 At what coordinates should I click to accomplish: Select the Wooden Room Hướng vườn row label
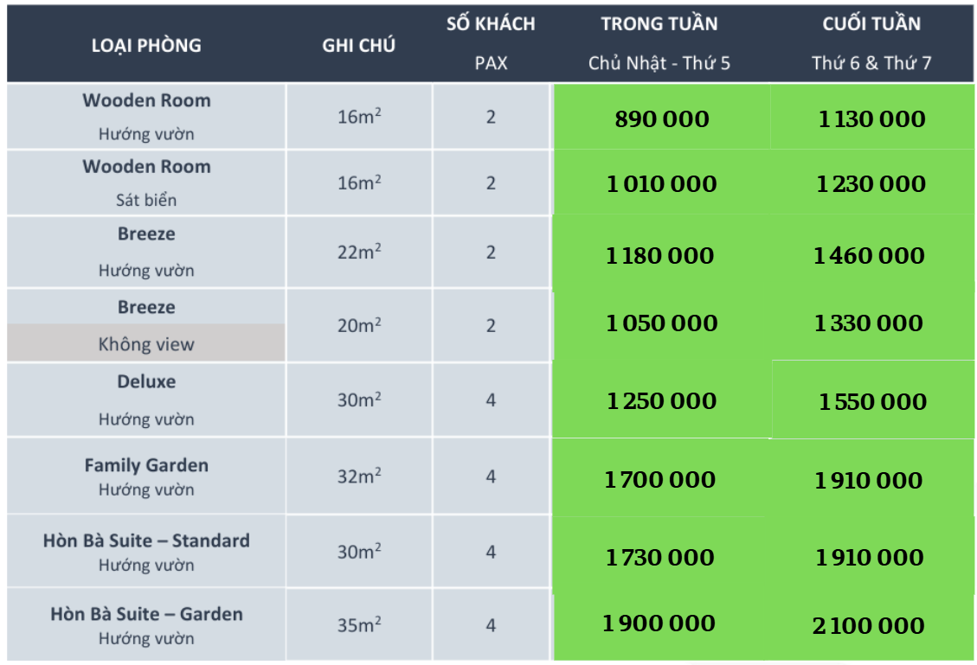(x=146, y=117)
